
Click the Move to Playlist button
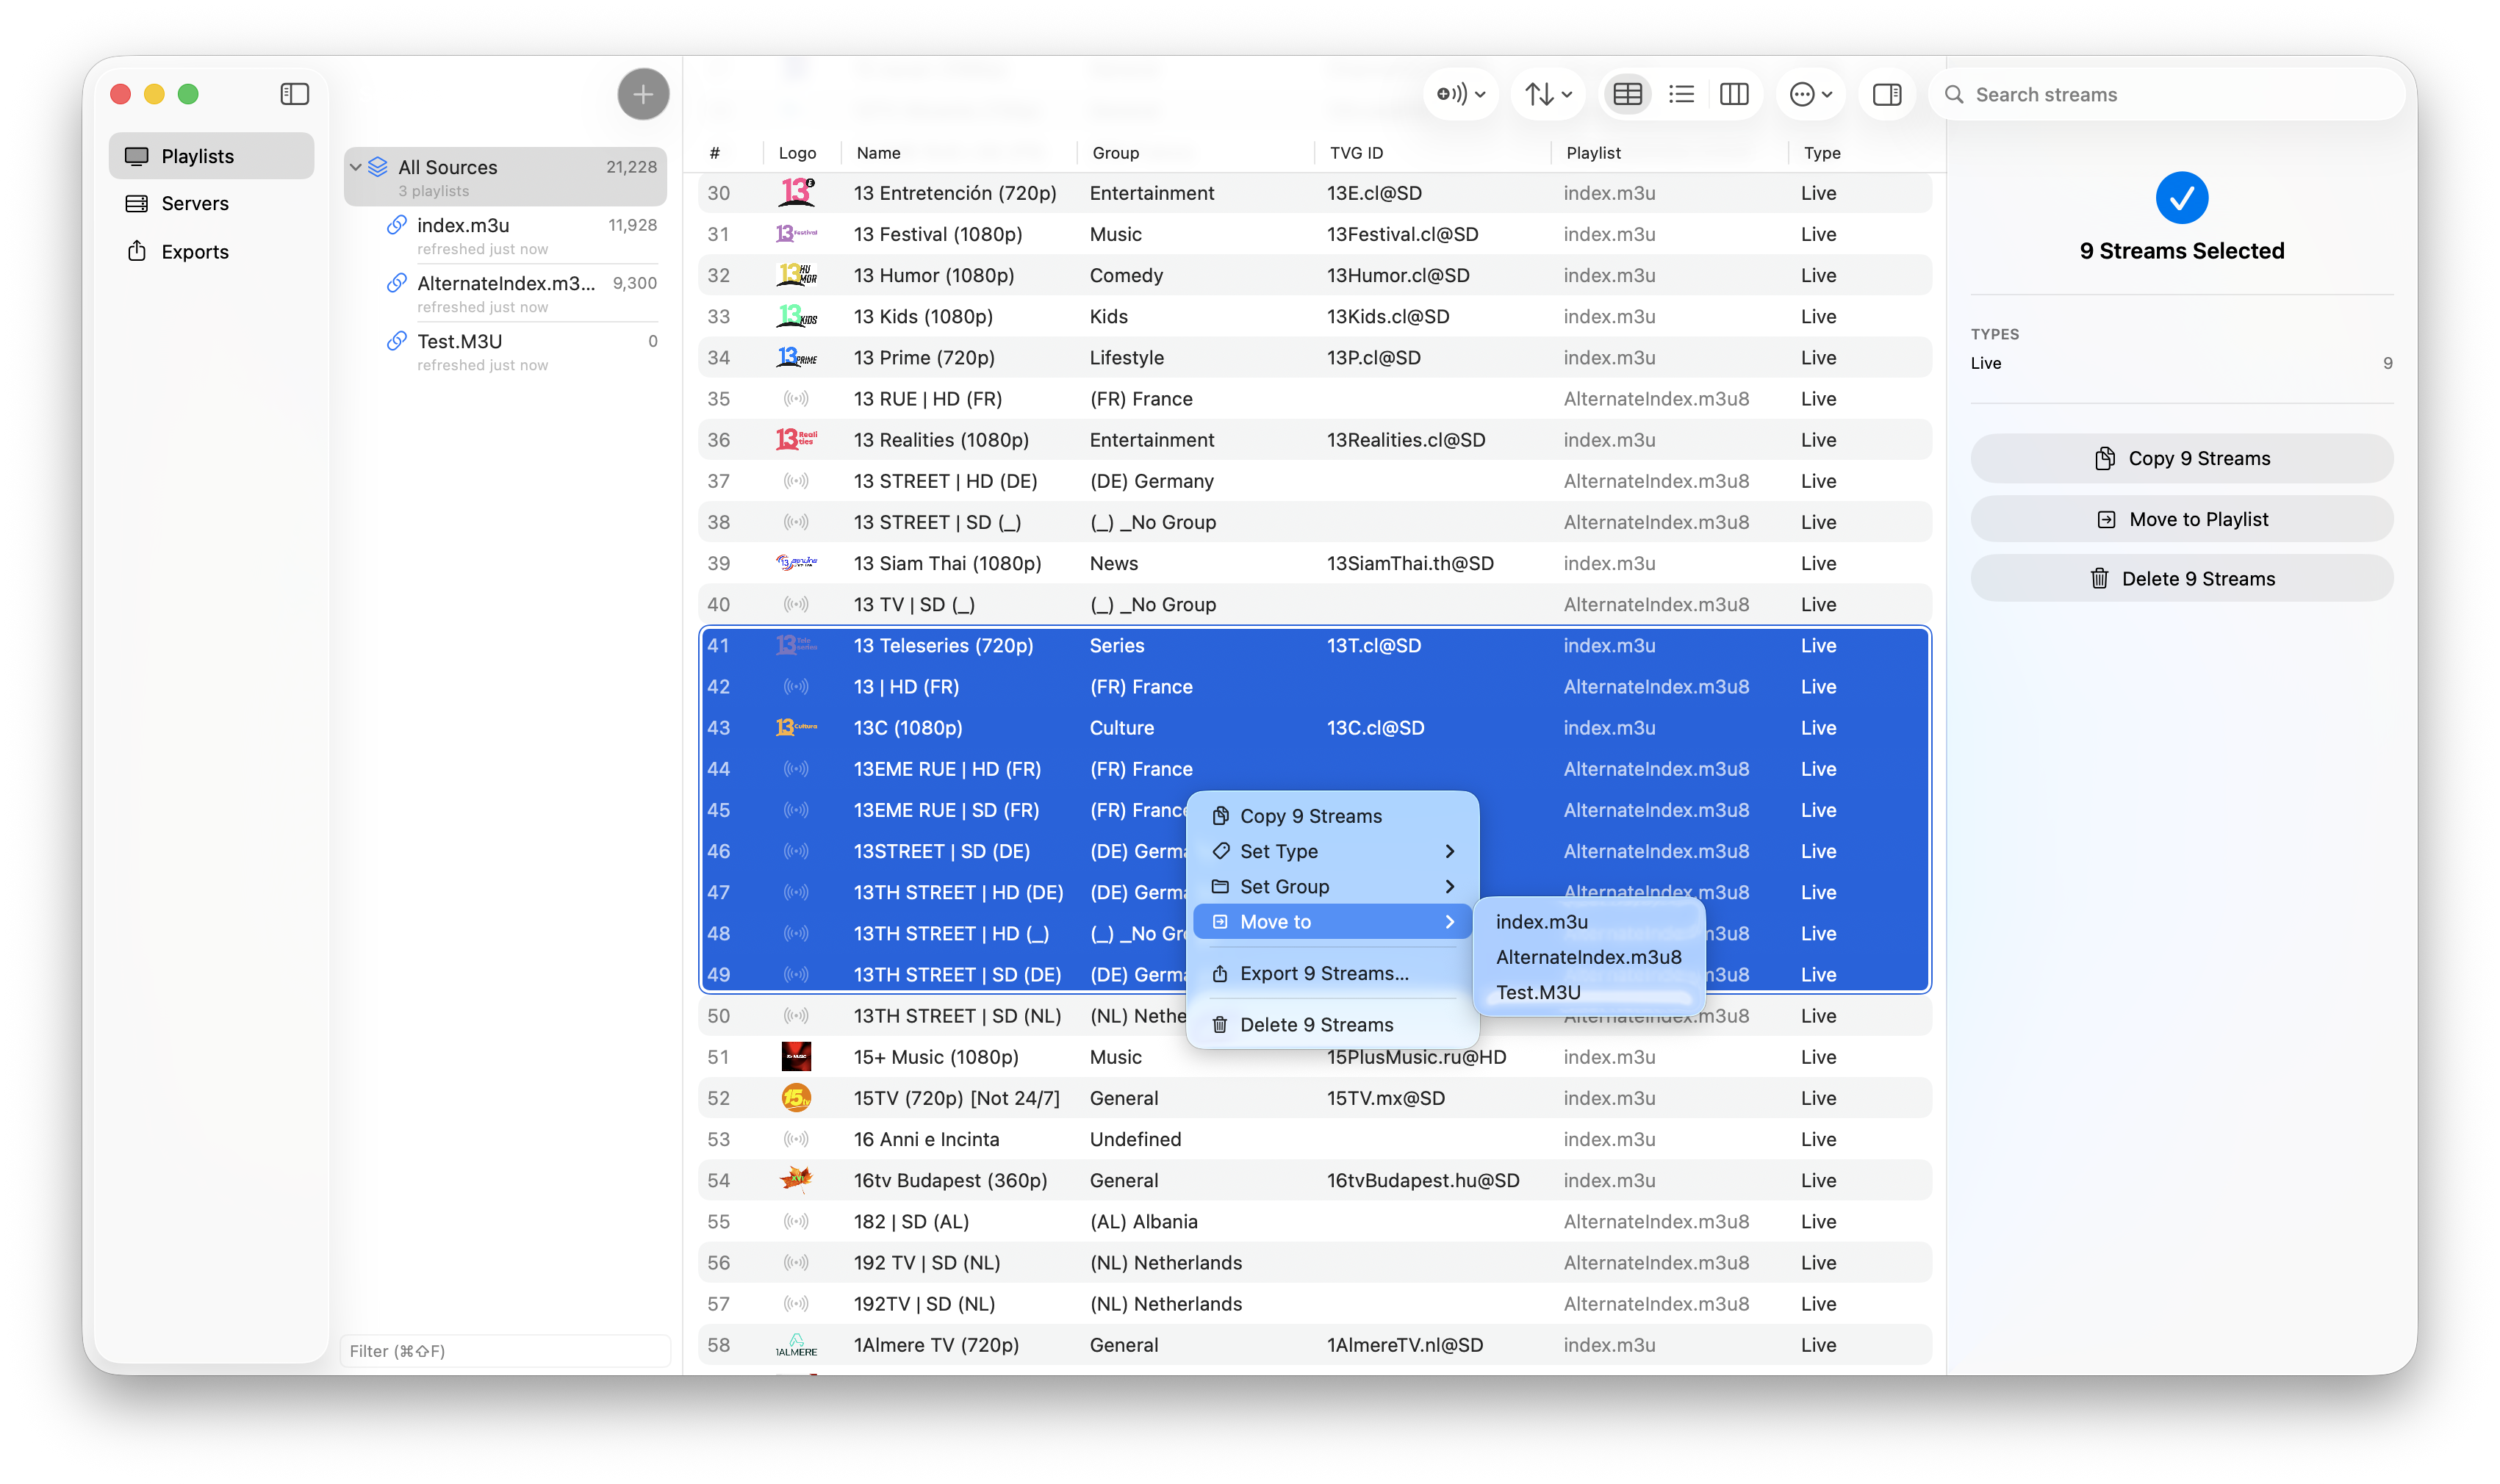point(2181,518)
